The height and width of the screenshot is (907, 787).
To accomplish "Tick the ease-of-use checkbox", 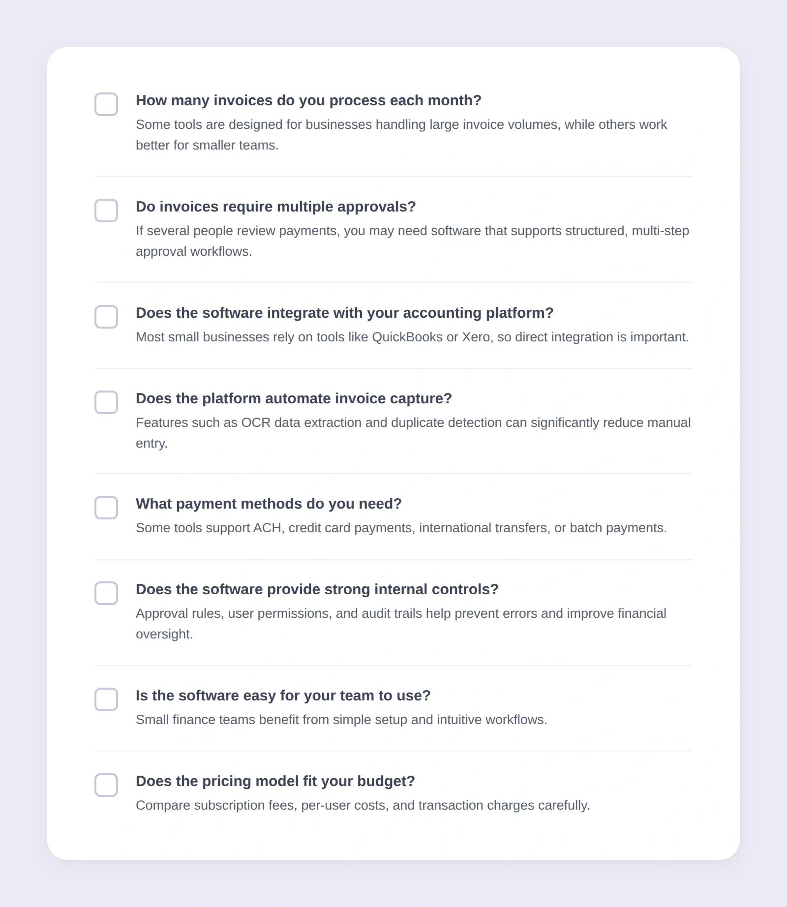I will tap(106, 699).
